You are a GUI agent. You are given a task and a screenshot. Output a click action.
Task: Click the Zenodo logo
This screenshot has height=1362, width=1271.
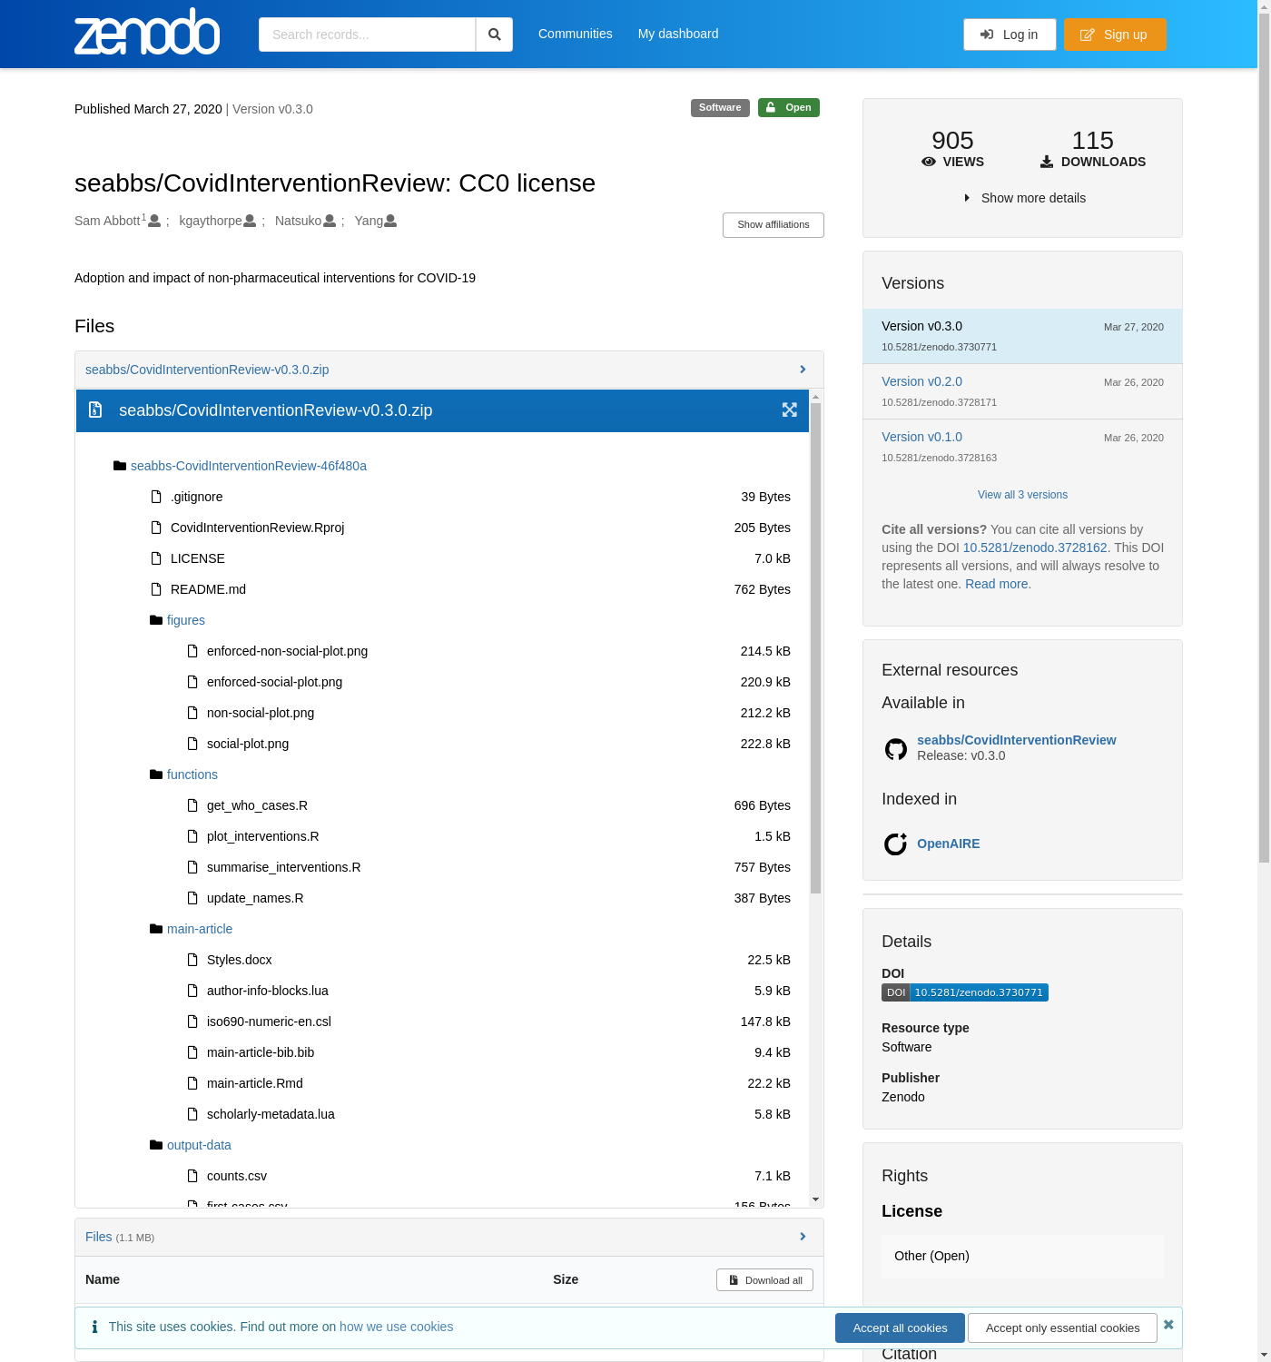click(147, 33)
